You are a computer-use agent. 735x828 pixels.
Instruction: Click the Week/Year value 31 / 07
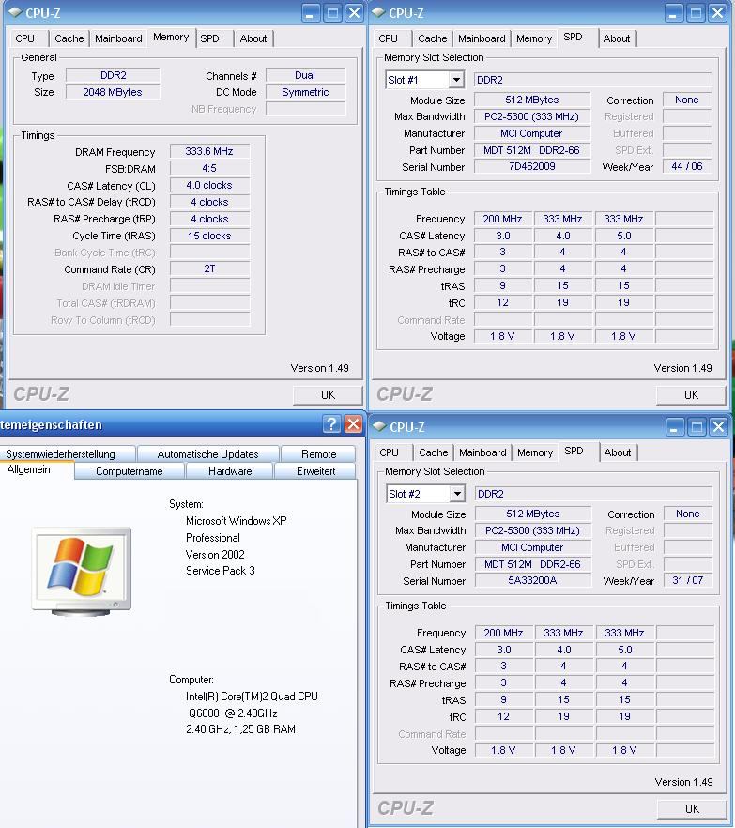pos(688,580)
